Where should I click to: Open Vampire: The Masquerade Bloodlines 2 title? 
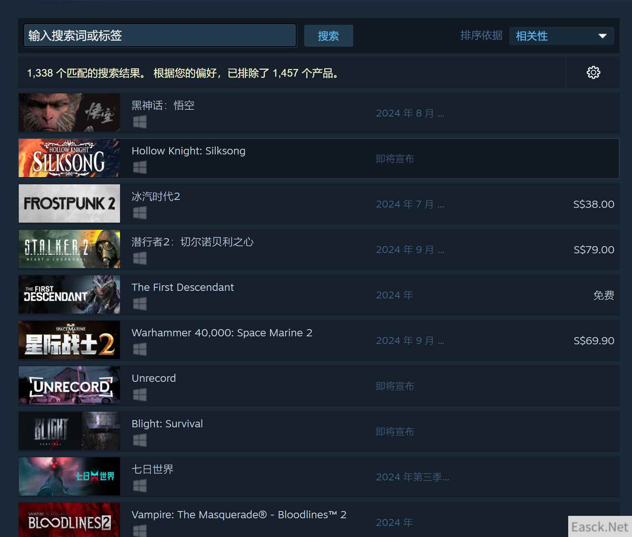pos(239,515)
